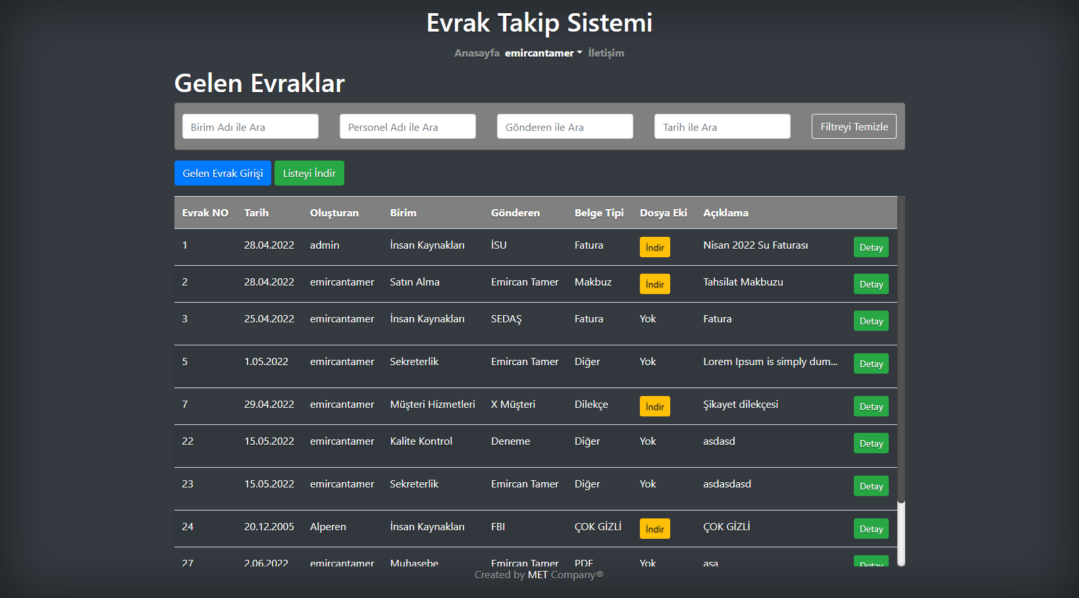Screen dimensions: 1079x598
Task: Open Detay for record 24 from FBI
Action: click(870, 528)
